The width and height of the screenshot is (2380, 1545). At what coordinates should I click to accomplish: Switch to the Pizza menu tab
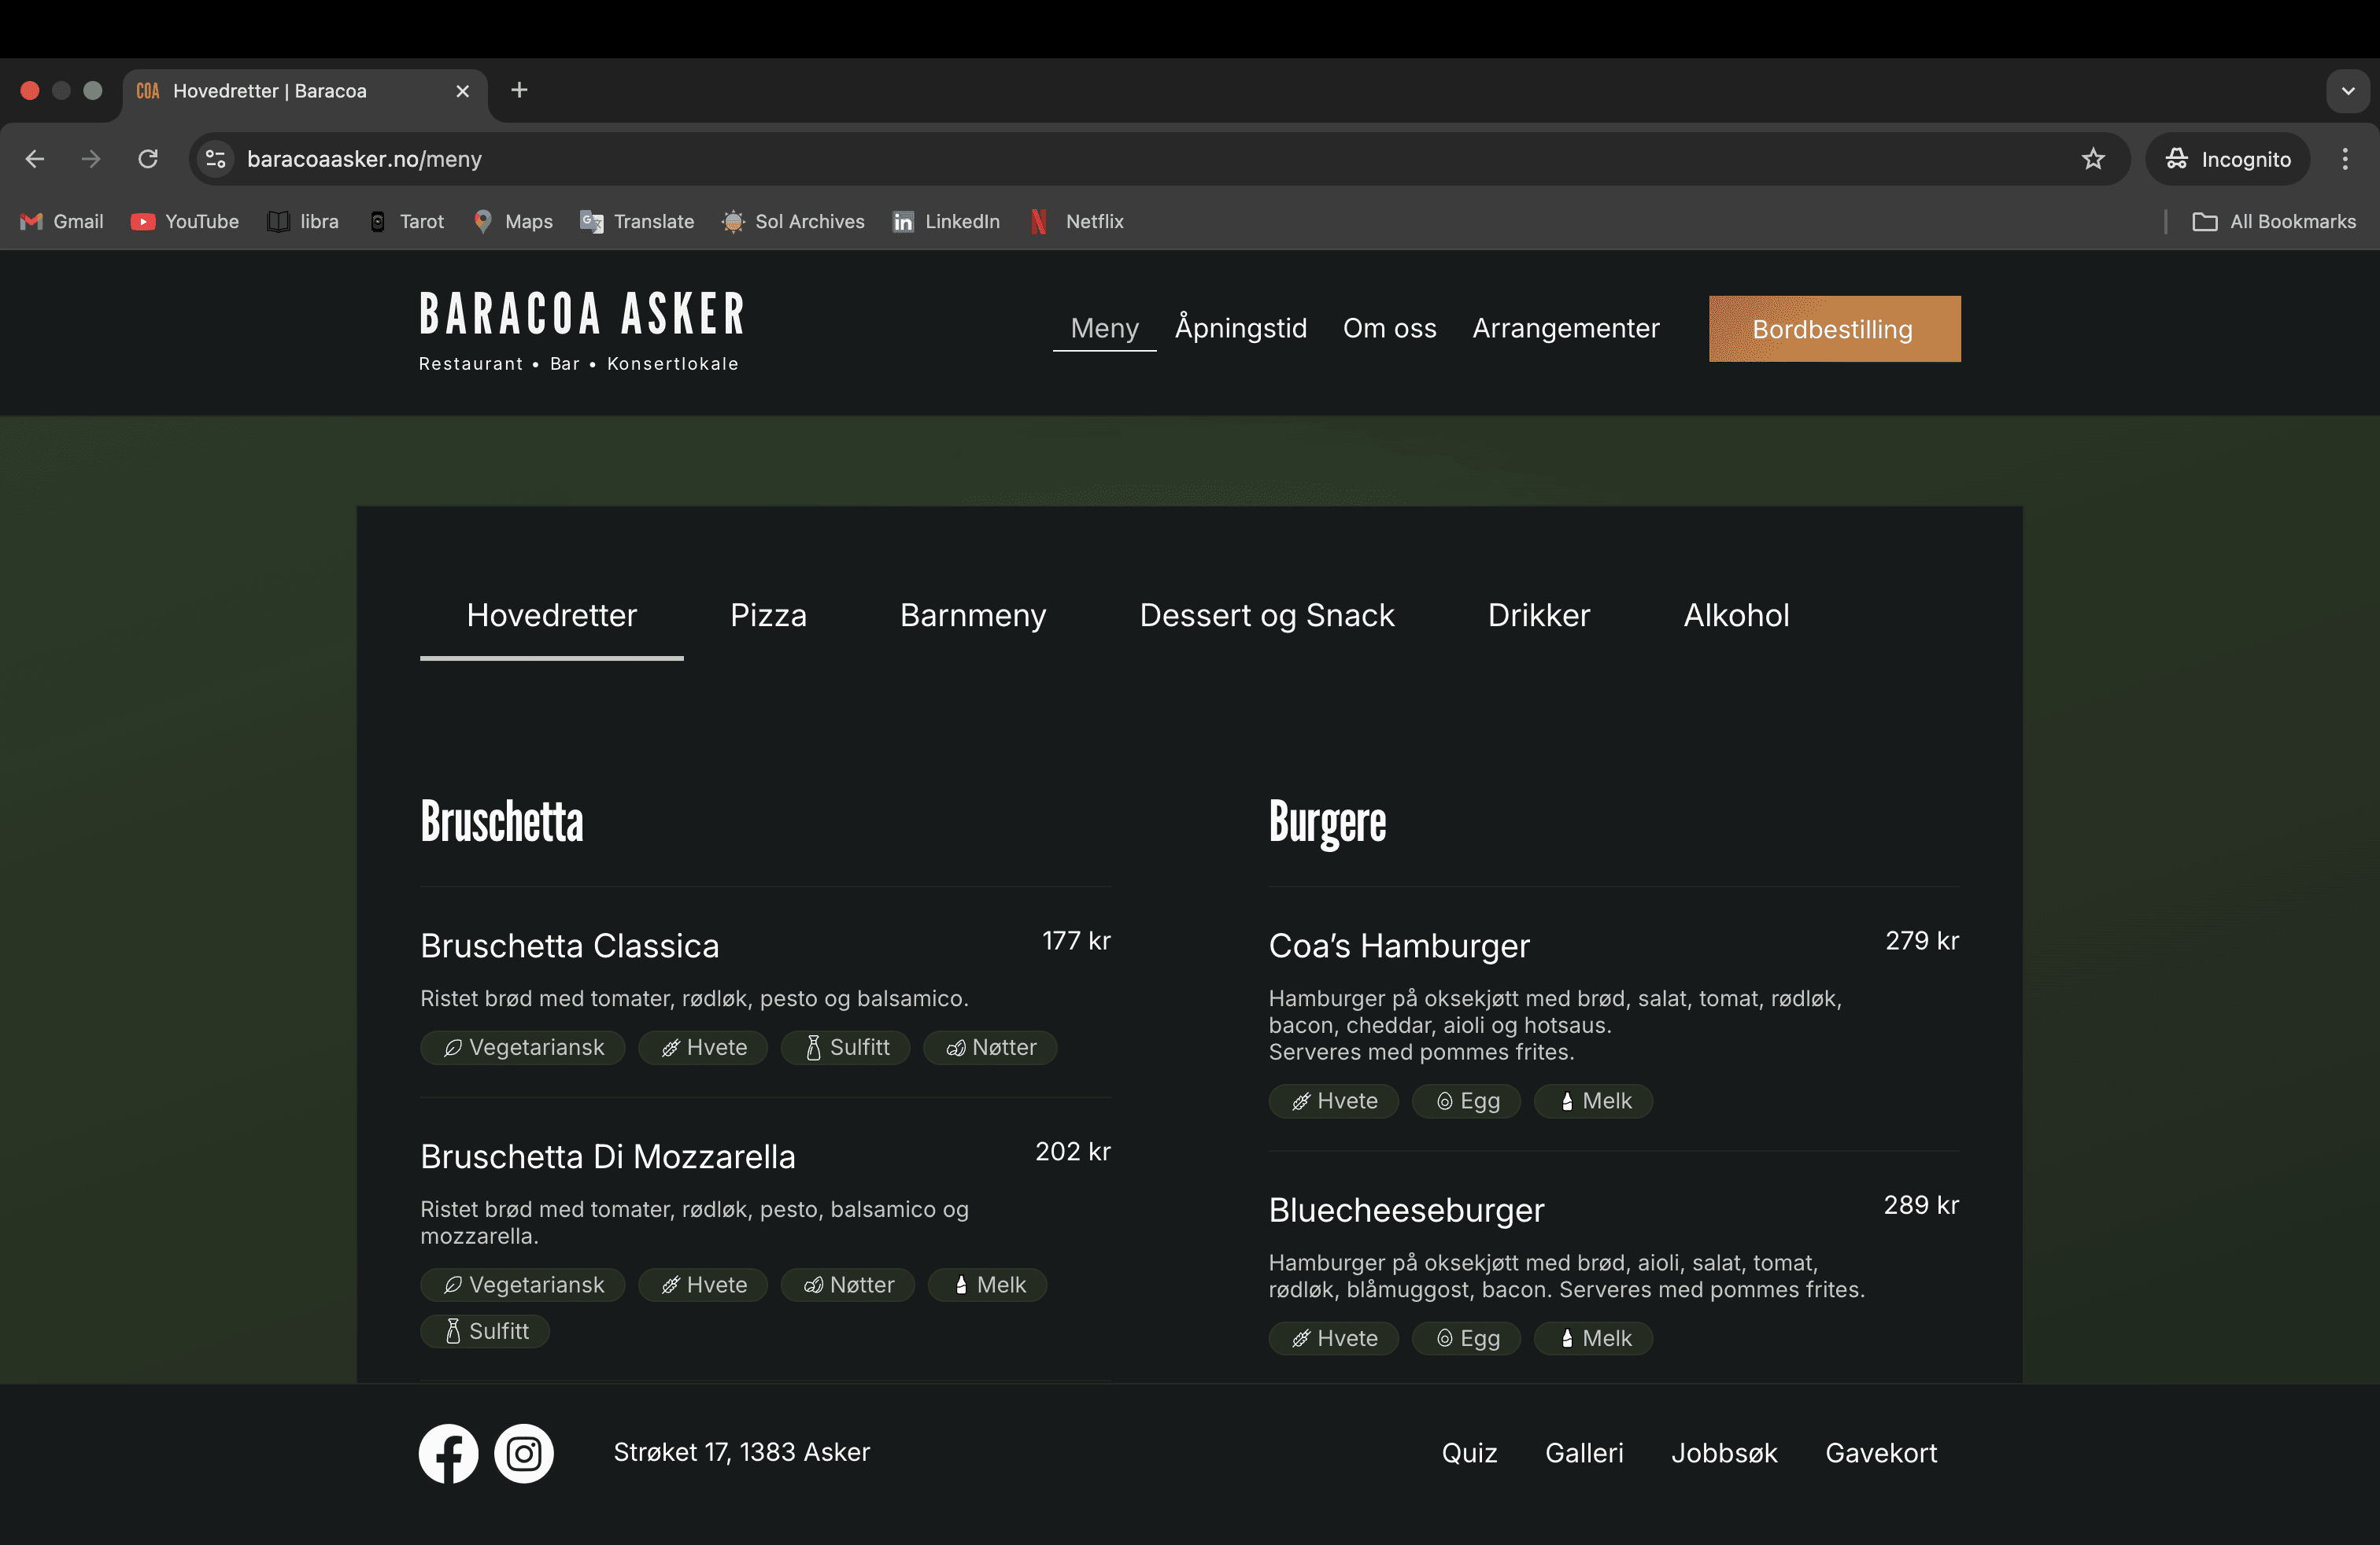coord(768,616)
